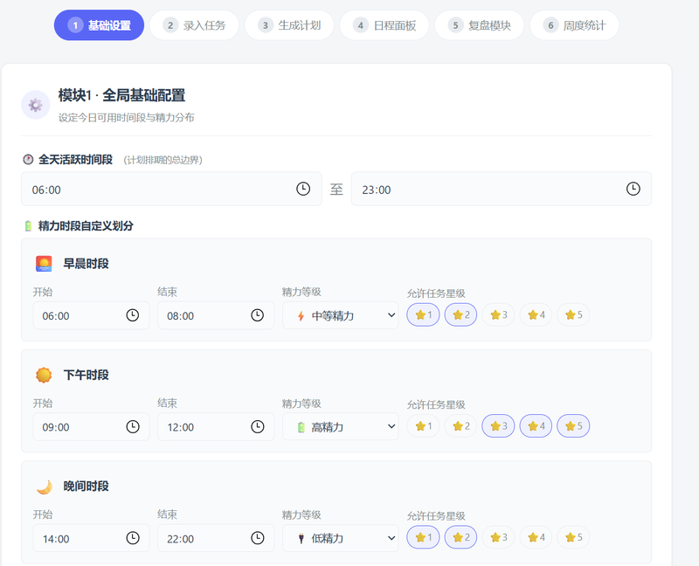Enable star 5 for 晚间时段

point(573,537)
